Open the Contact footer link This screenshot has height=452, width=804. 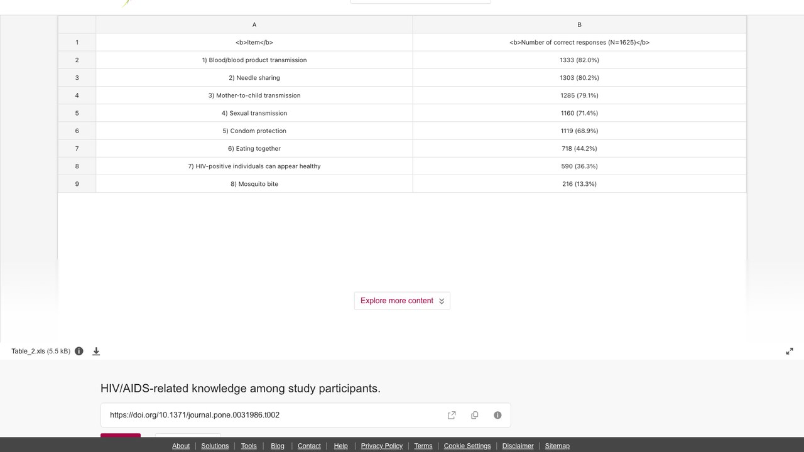(309, 446)
